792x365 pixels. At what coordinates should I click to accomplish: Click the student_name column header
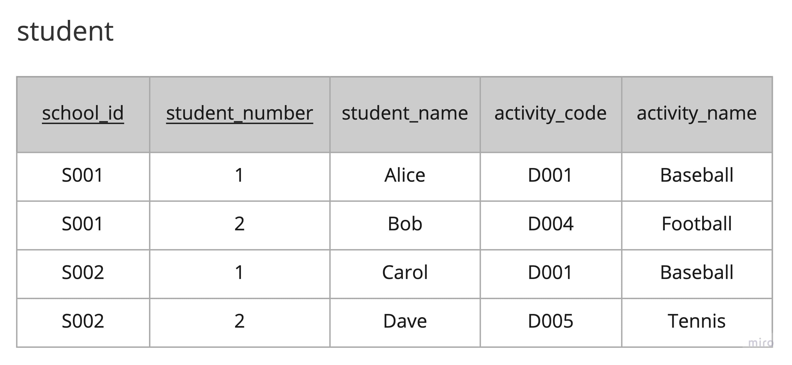click(405, 113)
